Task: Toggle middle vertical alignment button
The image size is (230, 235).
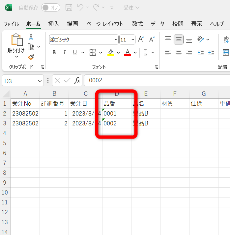Action: click(x=179, y=39)
